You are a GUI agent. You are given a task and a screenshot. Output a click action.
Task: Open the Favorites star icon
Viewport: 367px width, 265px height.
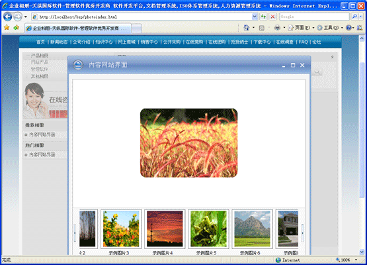(7, 28)
